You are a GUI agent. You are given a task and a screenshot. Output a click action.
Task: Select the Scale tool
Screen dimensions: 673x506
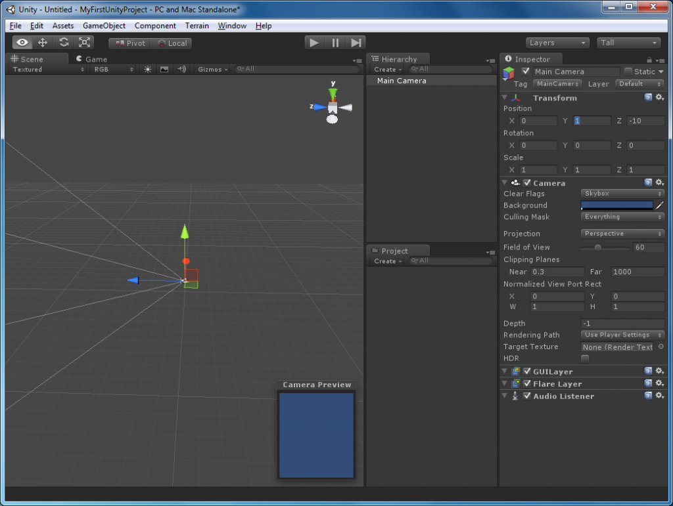84,43
